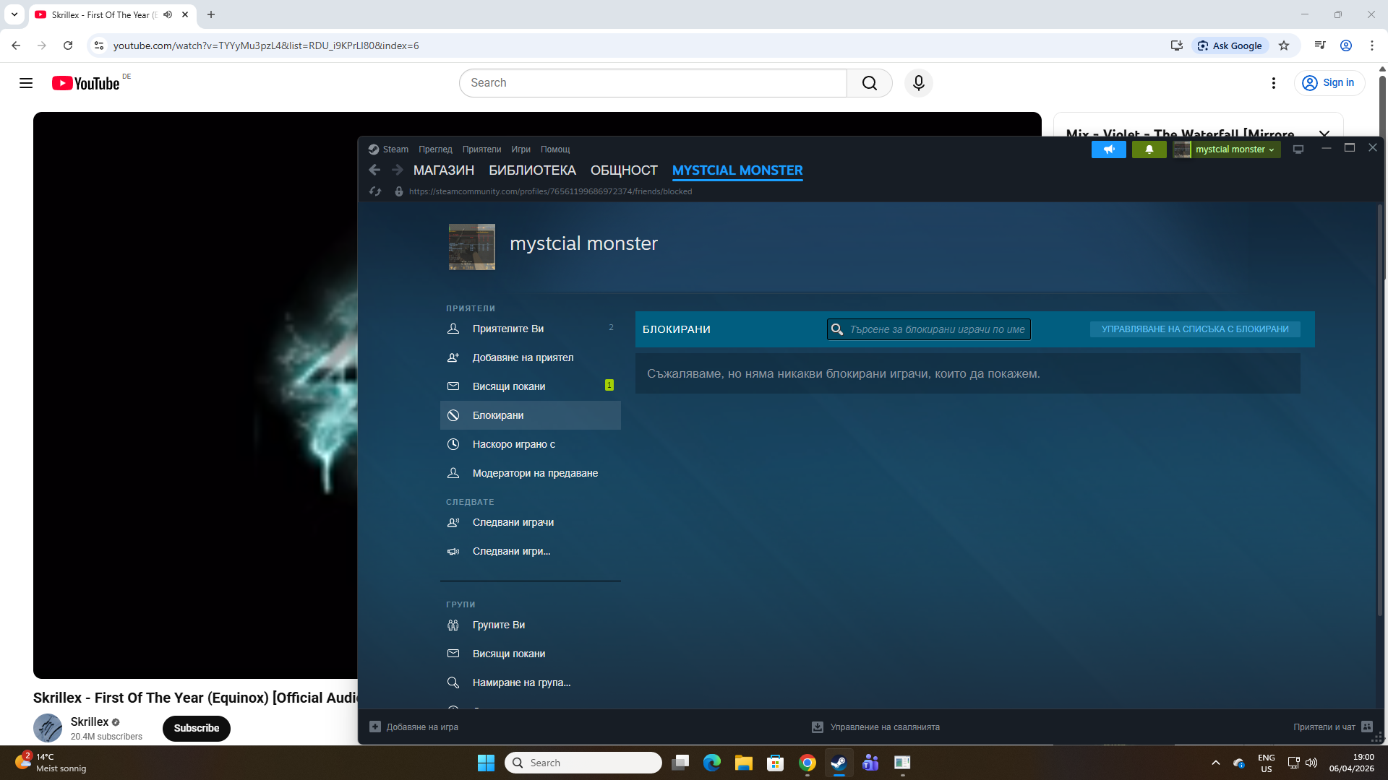The width and height of the screenshot is (1388, 780).
Task: Click the blocked players search field
Action: coord(929,329)
